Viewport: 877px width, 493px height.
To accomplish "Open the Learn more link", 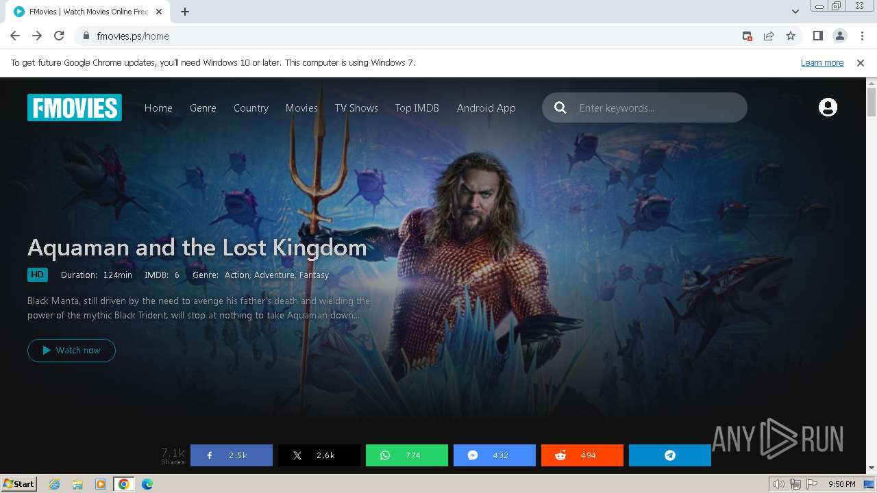I will (822, 63).
